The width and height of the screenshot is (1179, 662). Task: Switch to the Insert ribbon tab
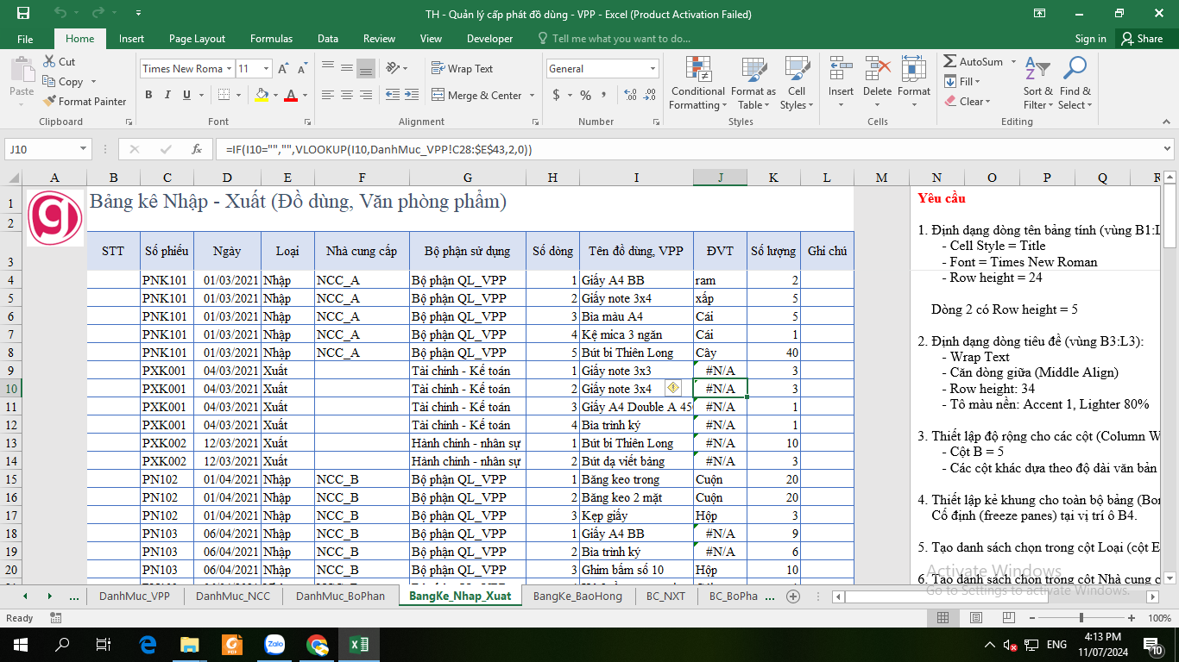[131, 39]
